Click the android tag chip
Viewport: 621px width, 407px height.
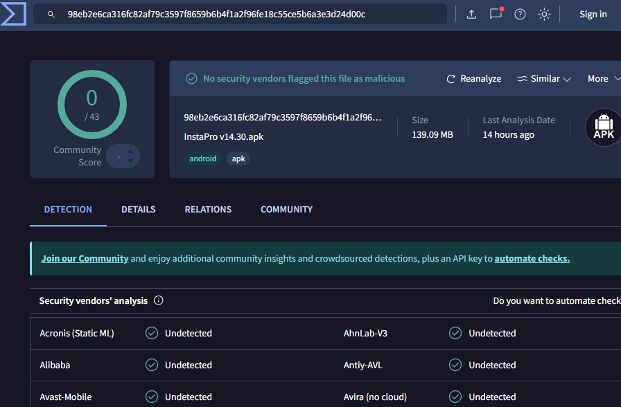tap(203, 159)
